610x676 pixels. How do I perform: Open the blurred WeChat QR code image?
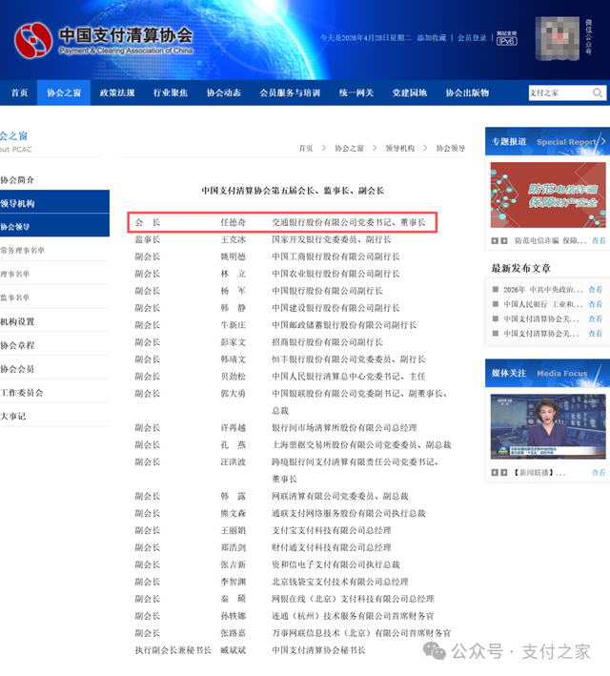pos(558,38)
